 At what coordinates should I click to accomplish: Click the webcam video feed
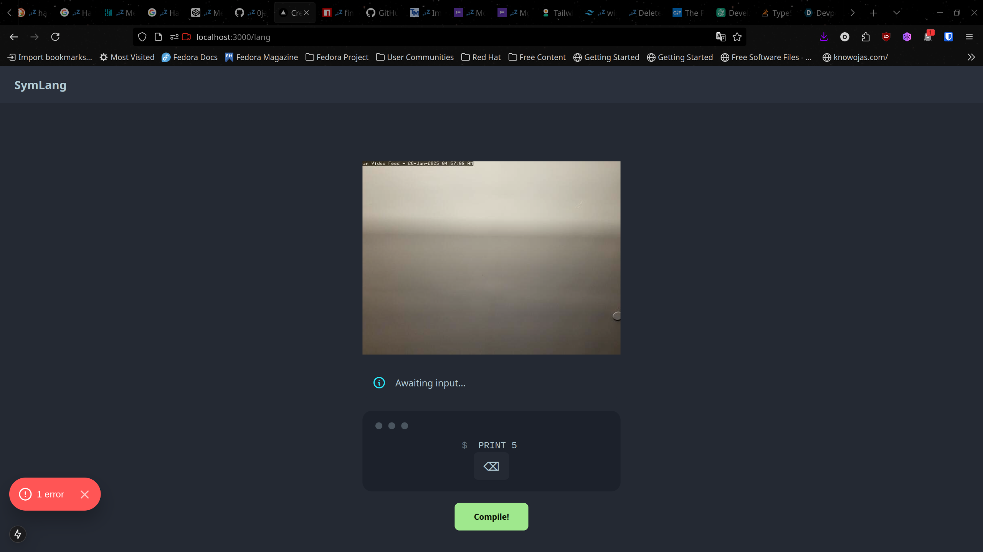(x=491, y=258)
